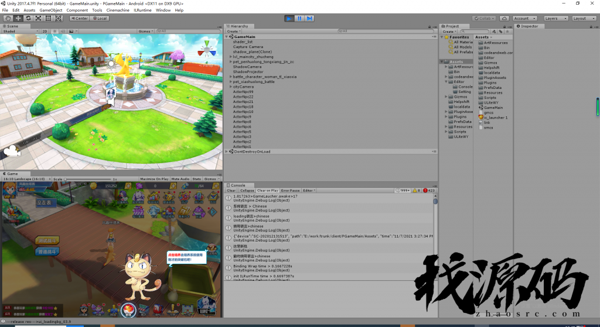Select the Scale tool
Image resolution: width=600 pixels, height=327 pixels.
pyautogui.click(x=38, y=18)
